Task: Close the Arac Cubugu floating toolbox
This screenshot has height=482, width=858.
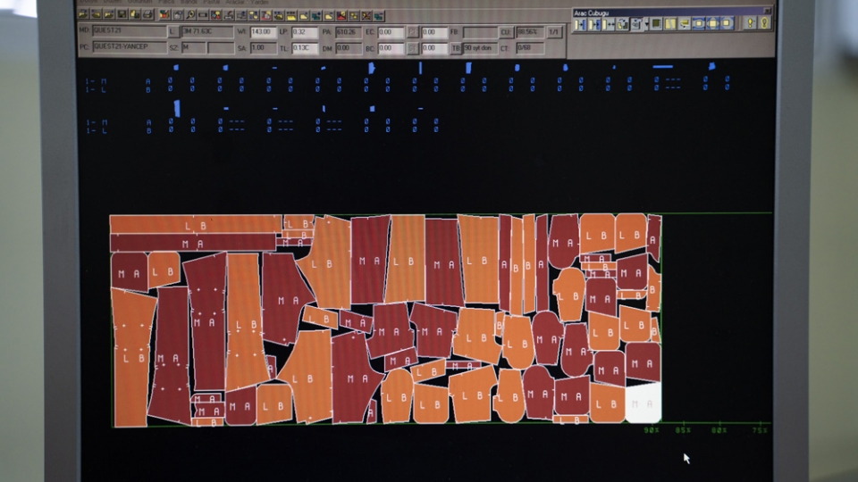Action: [767, 11]
